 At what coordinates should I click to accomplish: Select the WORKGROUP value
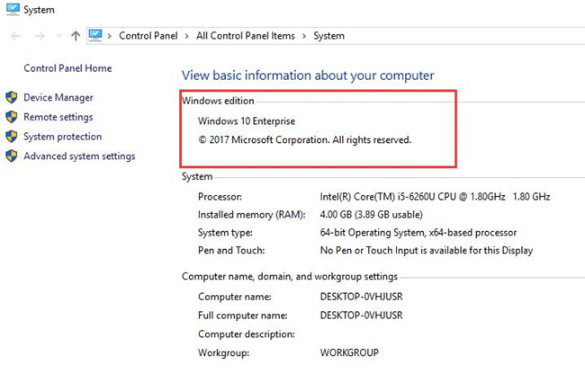349,352
